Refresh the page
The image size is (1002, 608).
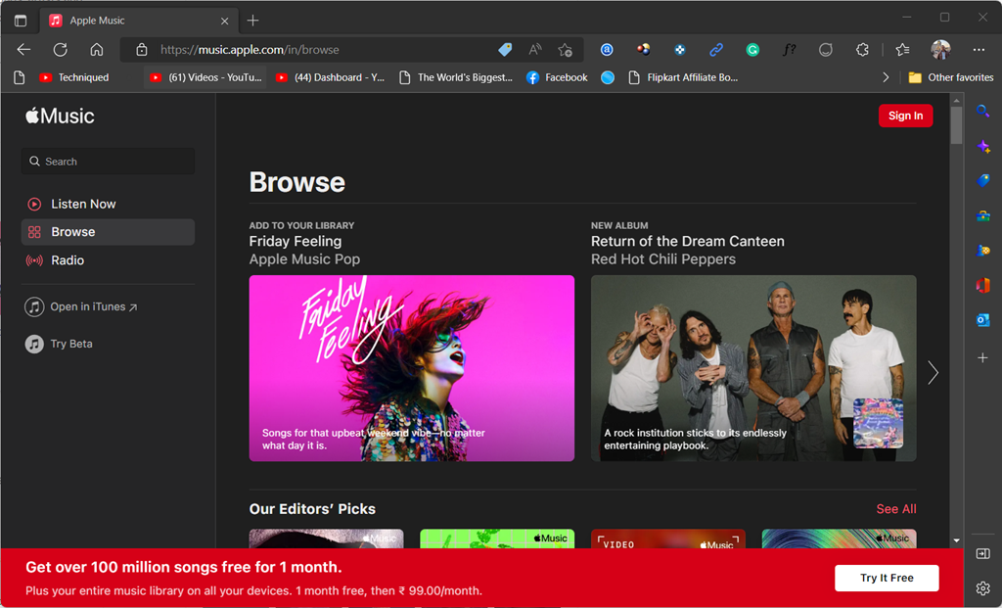60,49
